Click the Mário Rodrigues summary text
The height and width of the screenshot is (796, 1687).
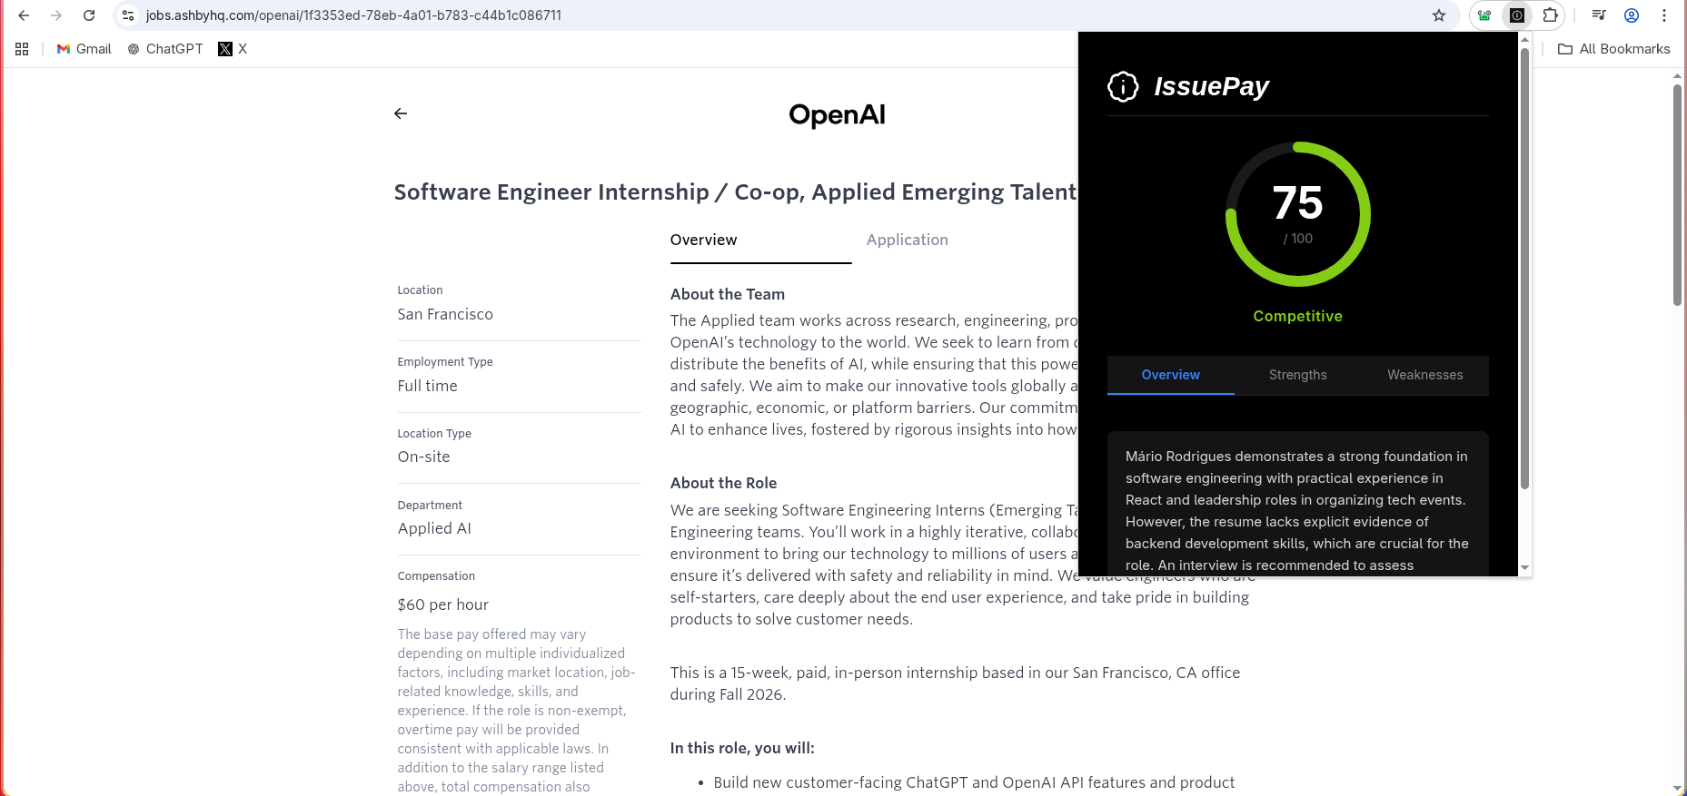(1297, 510)
